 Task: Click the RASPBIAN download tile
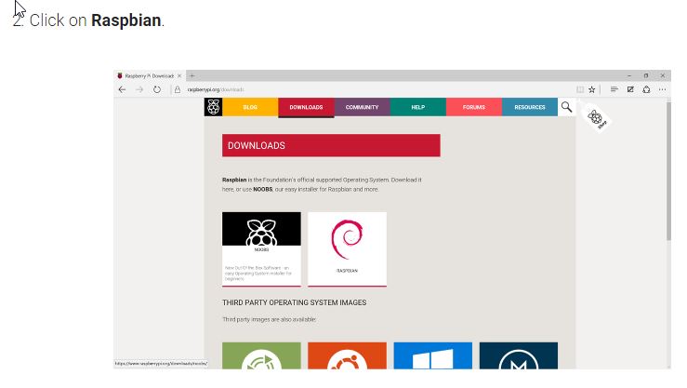347,249
